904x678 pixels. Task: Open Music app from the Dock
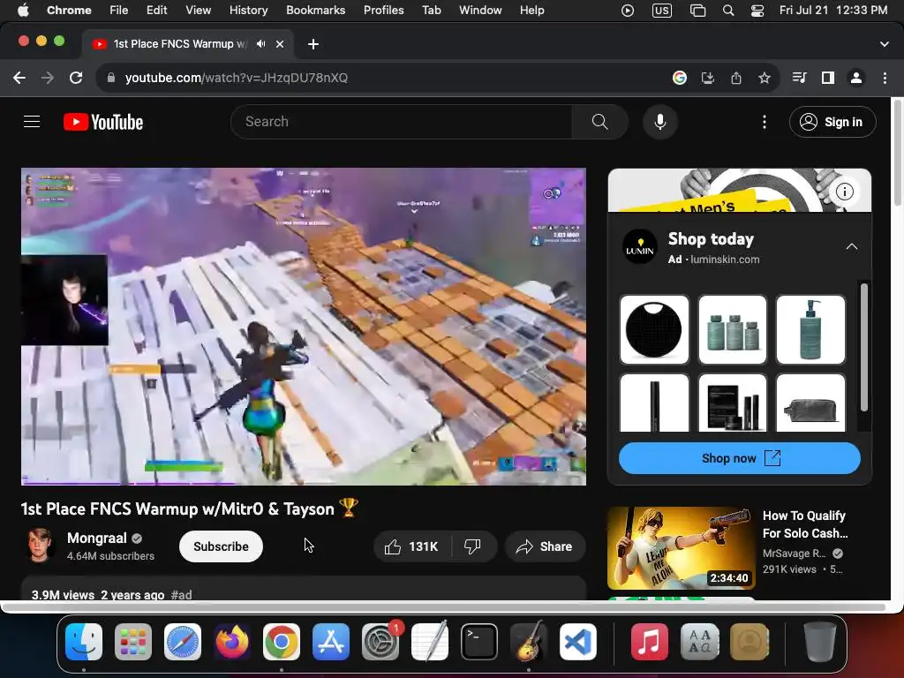point(649,642)
